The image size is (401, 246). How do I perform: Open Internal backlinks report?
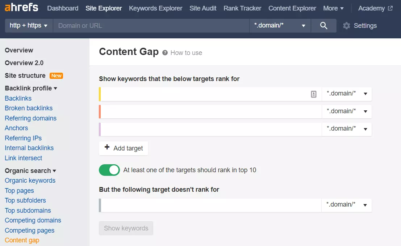pos(29,148)
